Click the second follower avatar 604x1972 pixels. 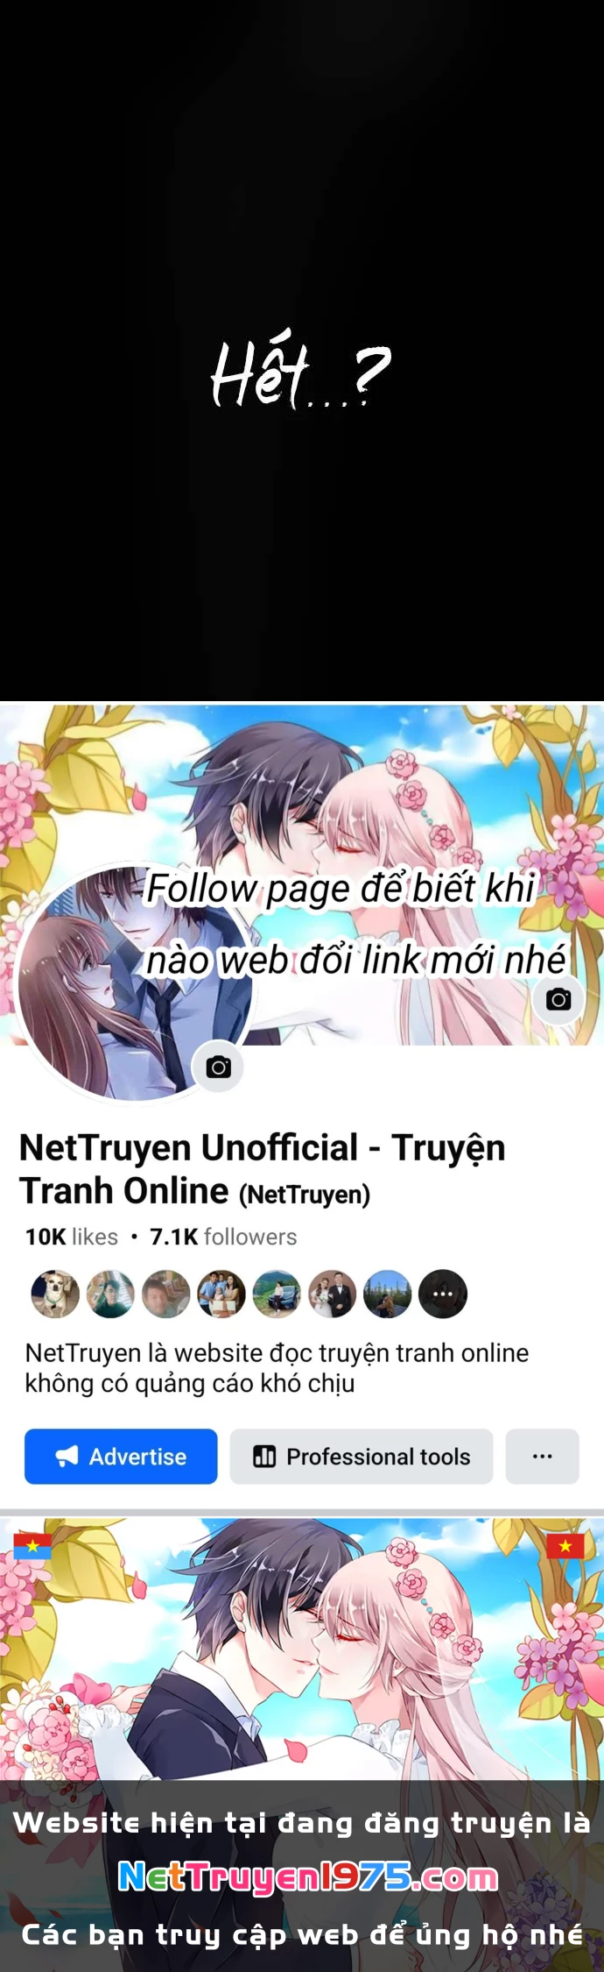pyautogui.click(x=110, y=1294)
